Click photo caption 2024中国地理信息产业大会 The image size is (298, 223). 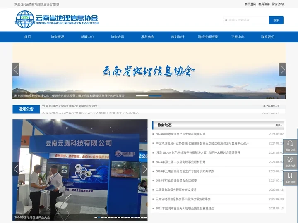32,218
